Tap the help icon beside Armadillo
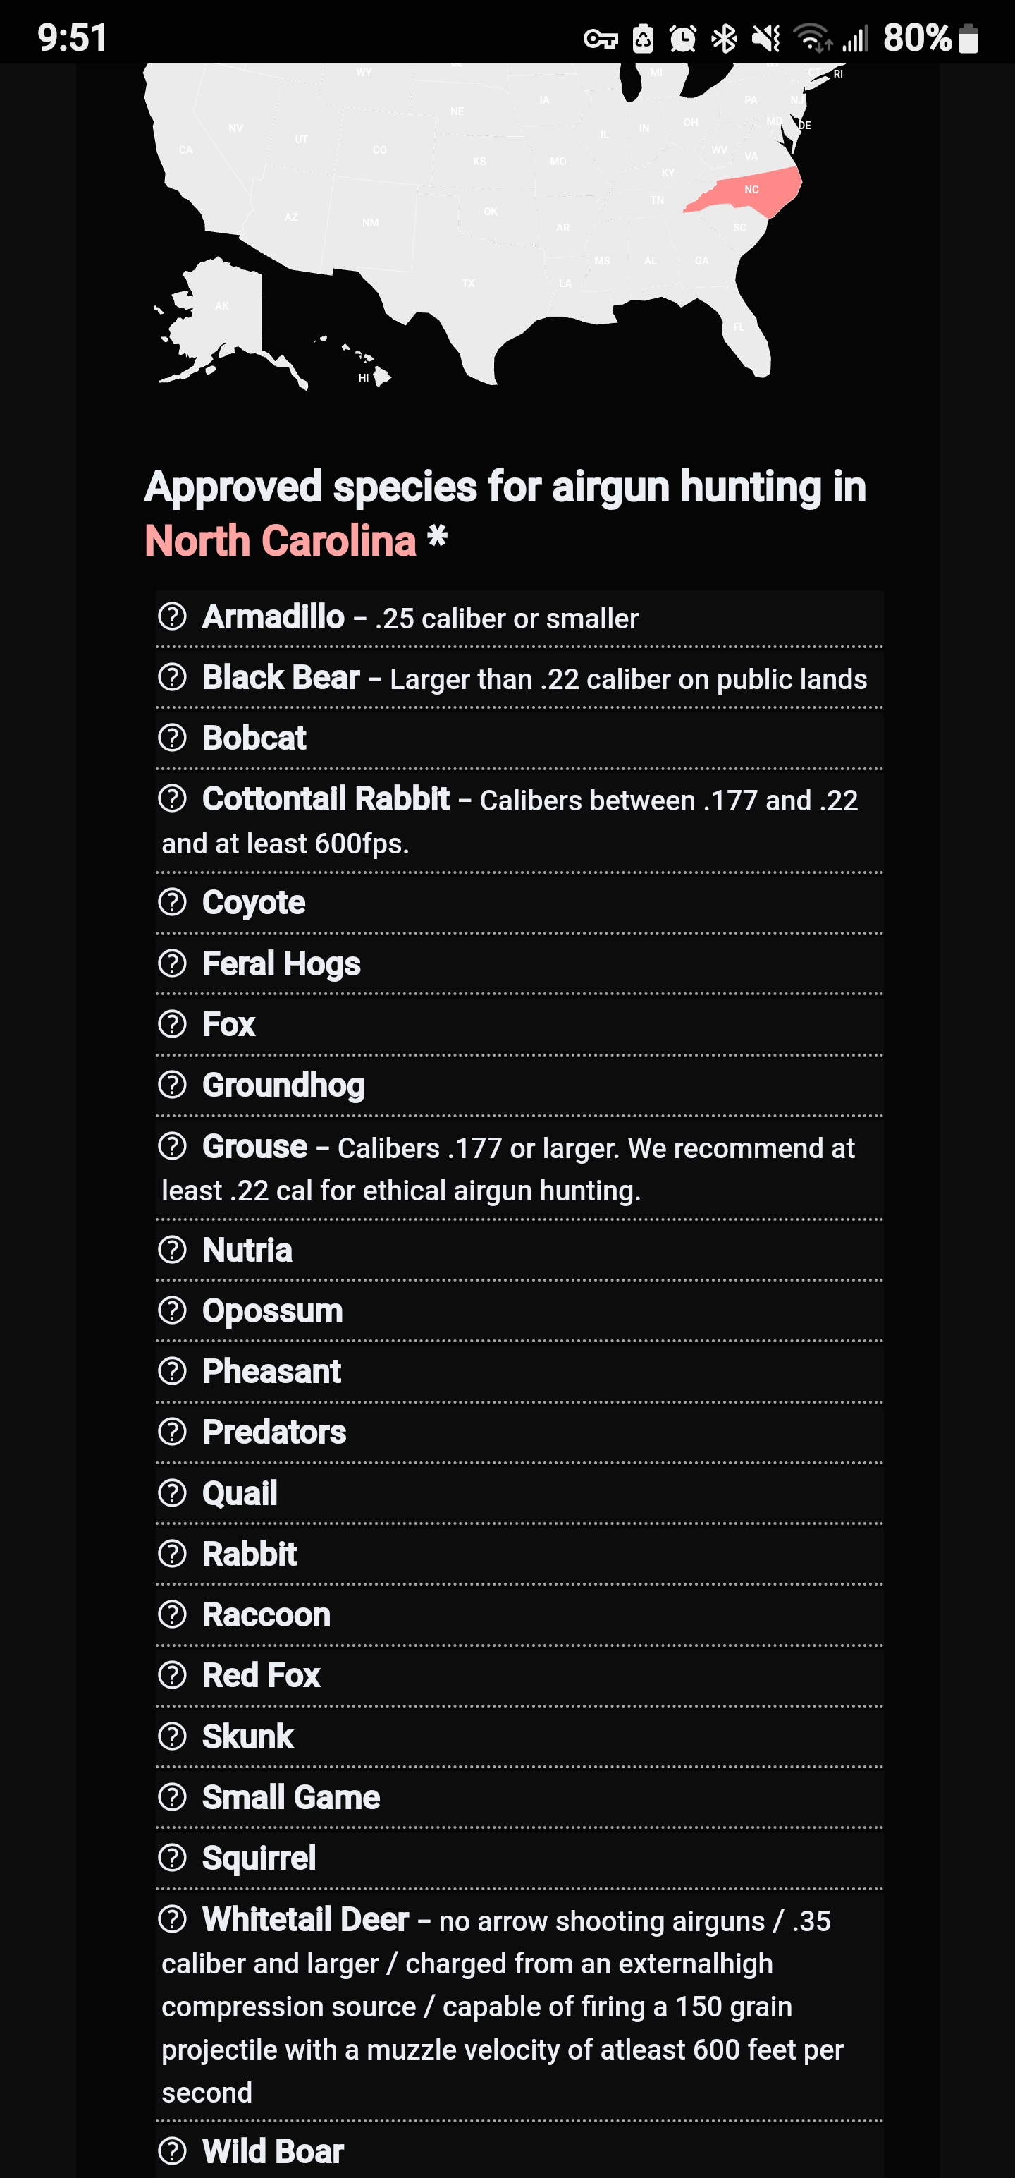1015x2178 pixels. point(173,617)
